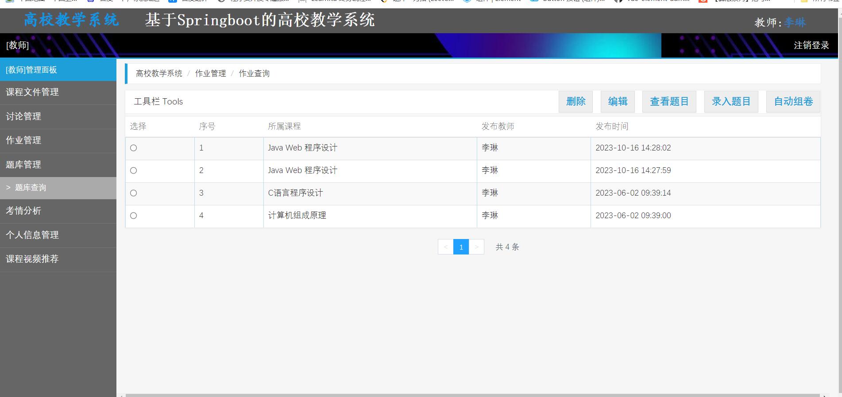Screen dimensions: 842x397
Task: Click 李琳 teacher cell in row 3
Action: click(x=490, y=193)
